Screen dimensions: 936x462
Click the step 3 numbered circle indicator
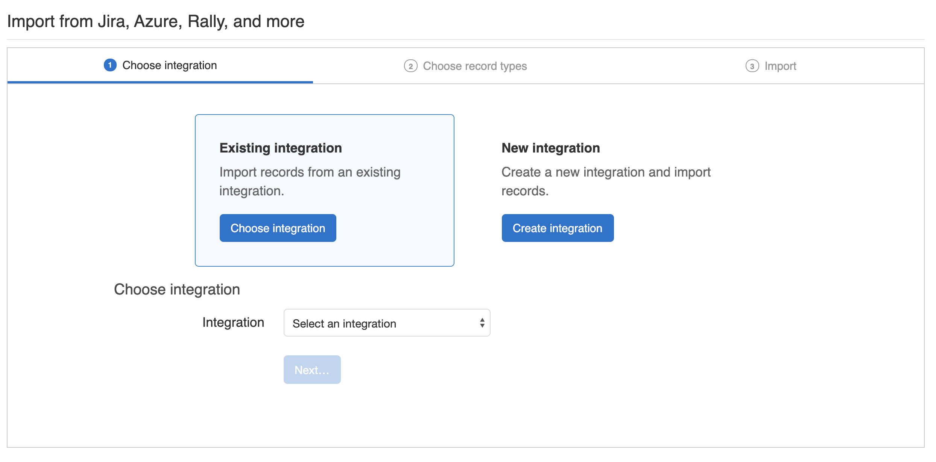point(751,66)
